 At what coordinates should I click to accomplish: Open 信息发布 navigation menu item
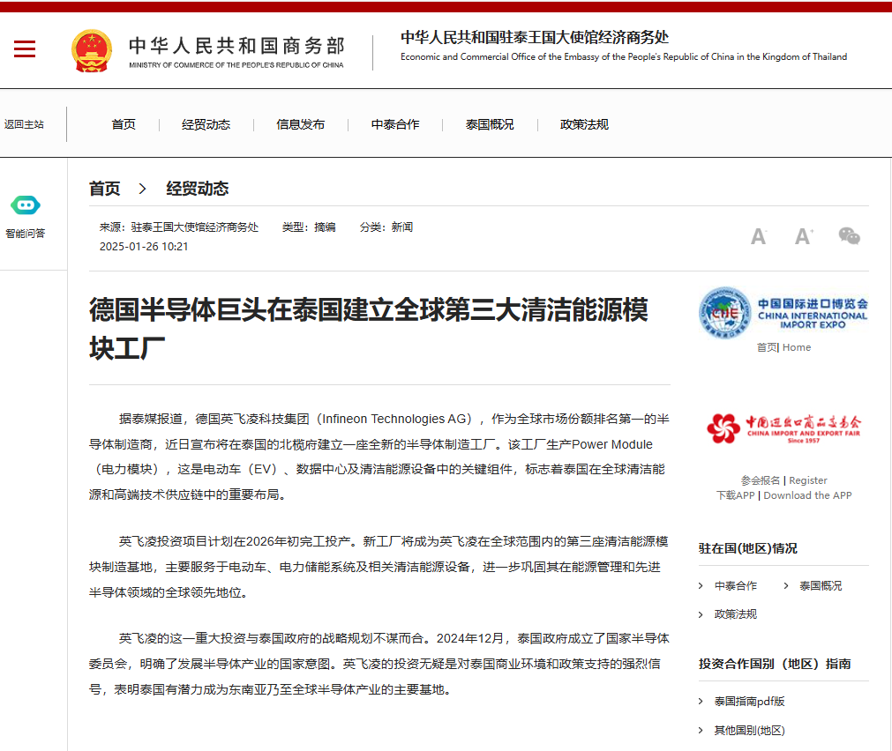(300, 124)
